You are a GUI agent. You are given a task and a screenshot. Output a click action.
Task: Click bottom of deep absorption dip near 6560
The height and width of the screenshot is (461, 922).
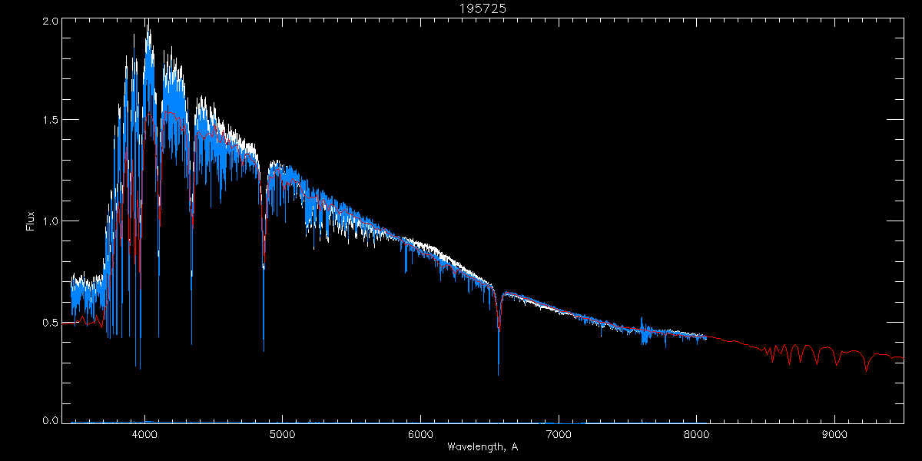pos(499,374)
